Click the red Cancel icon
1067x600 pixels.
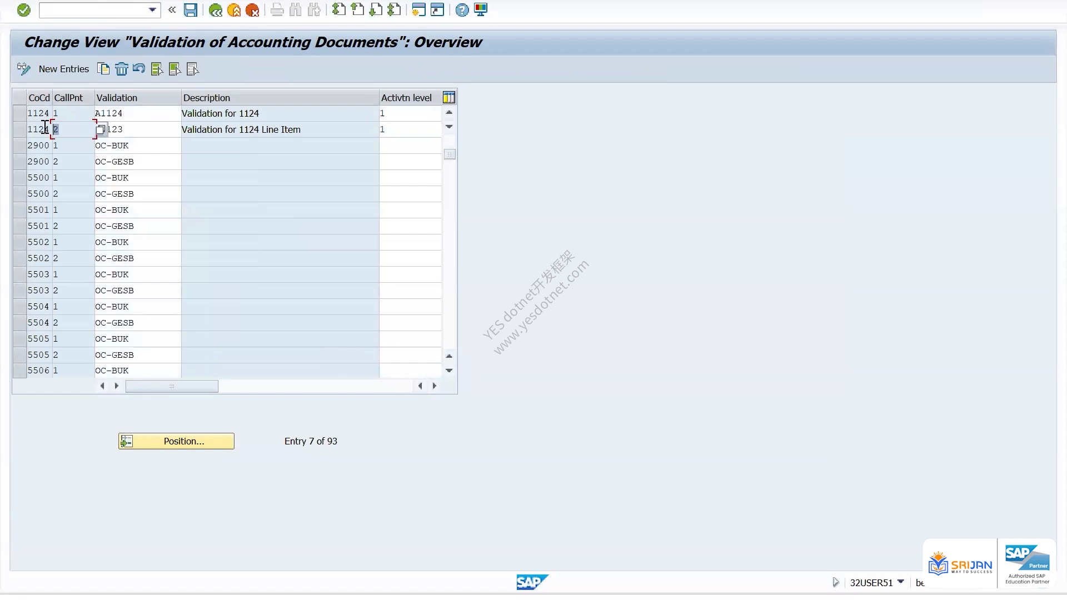(x=252, y=10)
